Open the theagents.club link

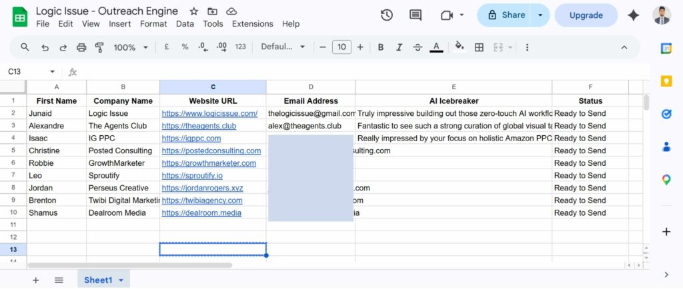tap(199, 126)
